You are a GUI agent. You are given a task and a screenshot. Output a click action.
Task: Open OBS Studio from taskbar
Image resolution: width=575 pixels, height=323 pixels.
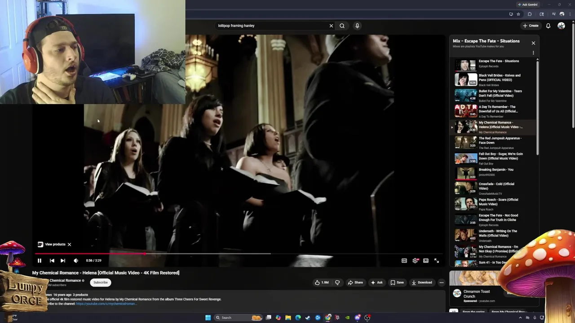(x=367, y=318)
